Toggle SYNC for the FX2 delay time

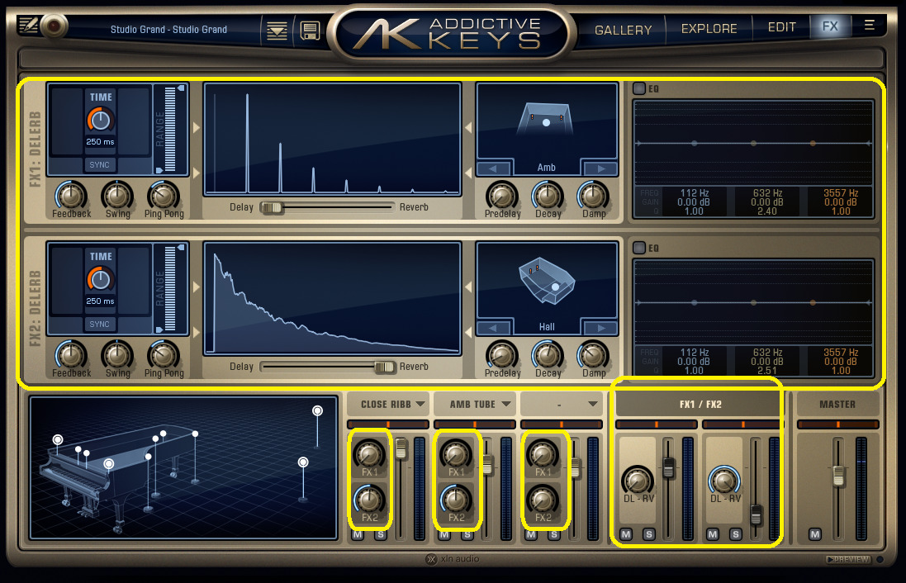pos(99,324)
